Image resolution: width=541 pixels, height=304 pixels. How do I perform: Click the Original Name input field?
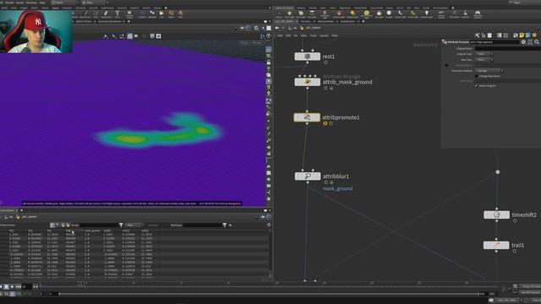508,49
